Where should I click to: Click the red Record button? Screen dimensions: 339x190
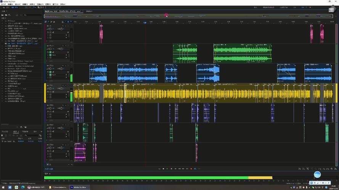pos(191,169)
